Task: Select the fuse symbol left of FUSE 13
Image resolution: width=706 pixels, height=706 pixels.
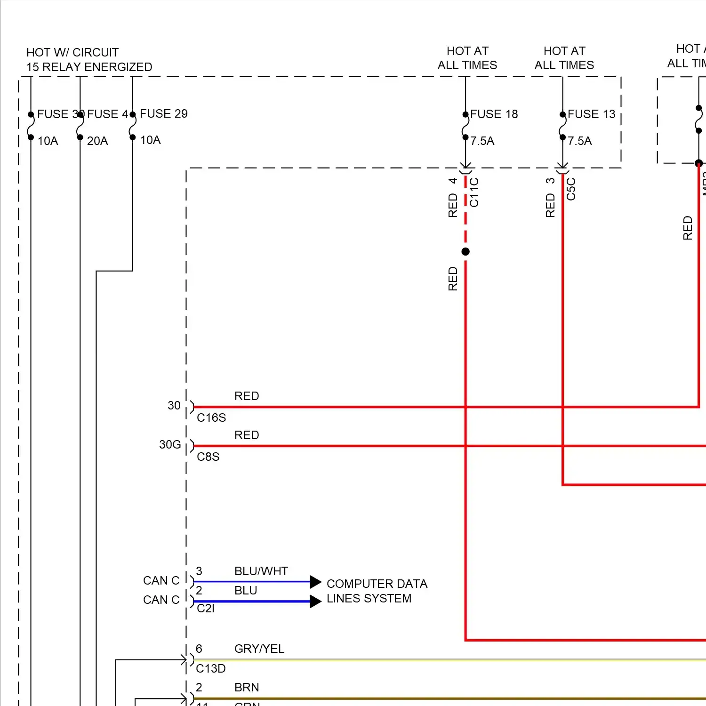Action: pos(562,126)
